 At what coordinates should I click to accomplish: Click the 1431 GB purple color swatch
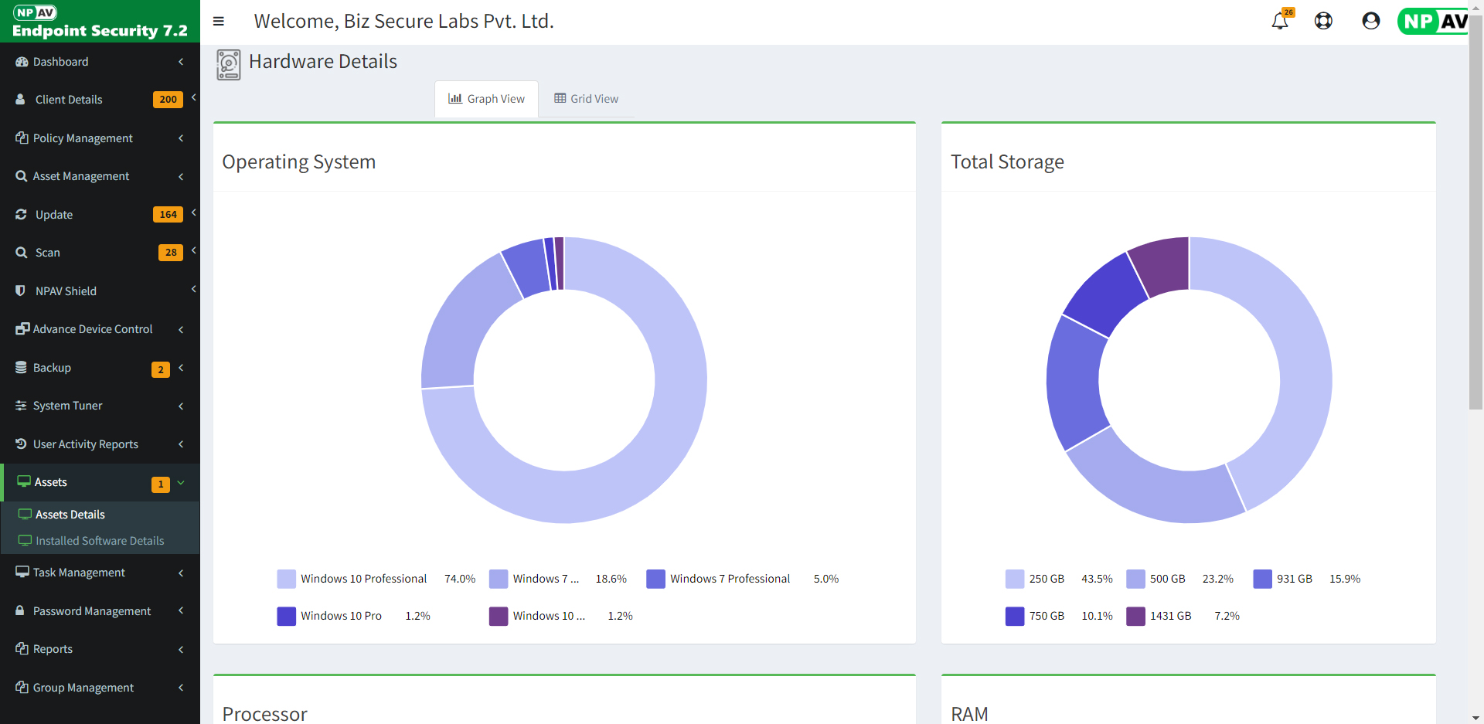pyautogui.click(x=1135, y=616)
